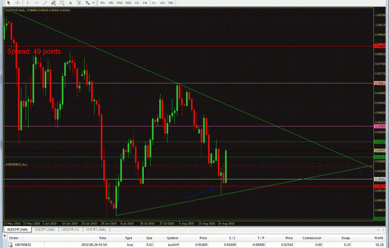This screenshot has width=389, height=248.
Task: Click the 24 Aug 2010 date label
Action: coord(227,224)
